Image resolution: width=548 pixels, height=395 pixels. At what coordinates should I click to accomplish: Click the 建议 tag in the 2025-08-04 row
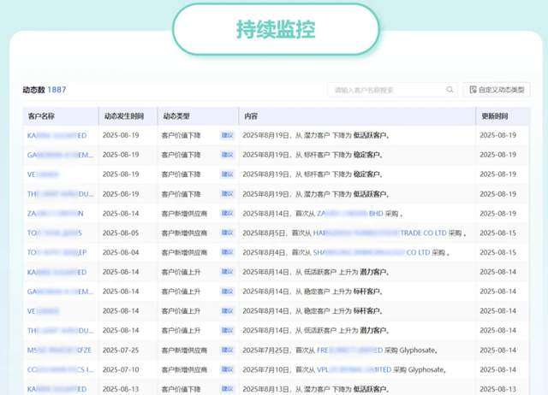pyautogui.click(x=227, y=252)
